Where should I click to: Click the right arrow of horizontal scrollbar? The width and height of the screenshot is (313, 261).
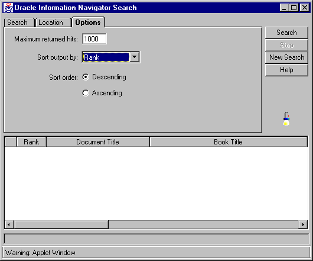tap(303, 224)
